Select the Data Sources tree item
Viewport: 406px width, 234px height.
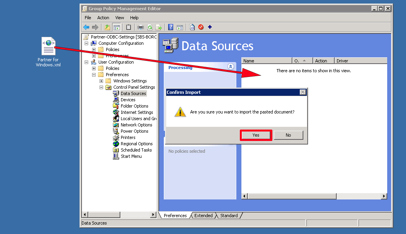coord(133,93)
